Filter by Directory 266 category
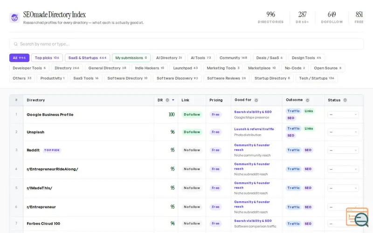The width and height of the screenshot is (373, 233). point(67,68)
